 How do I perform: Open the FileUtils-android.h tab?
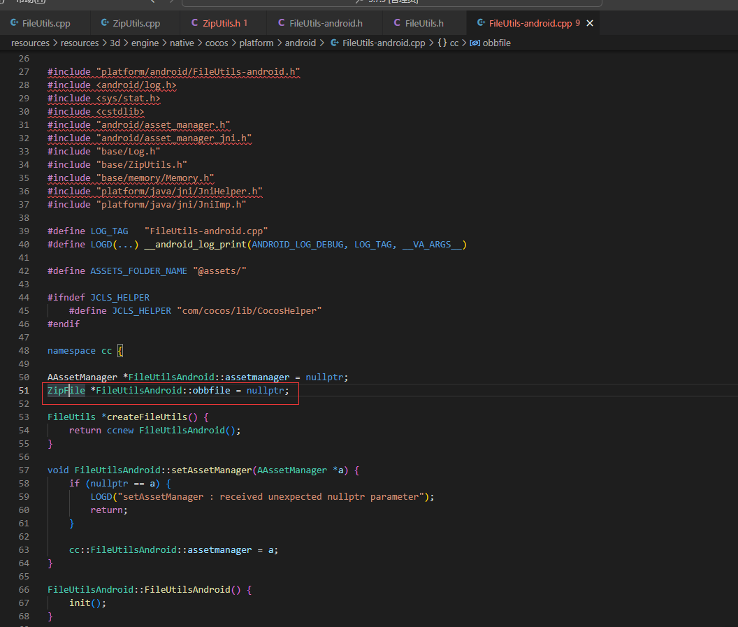(x=326, y=23)
